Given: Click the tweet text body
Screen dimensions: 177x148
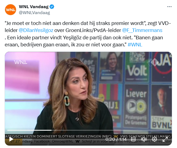Looking at the screenshot, I should (x=88, y=34).
